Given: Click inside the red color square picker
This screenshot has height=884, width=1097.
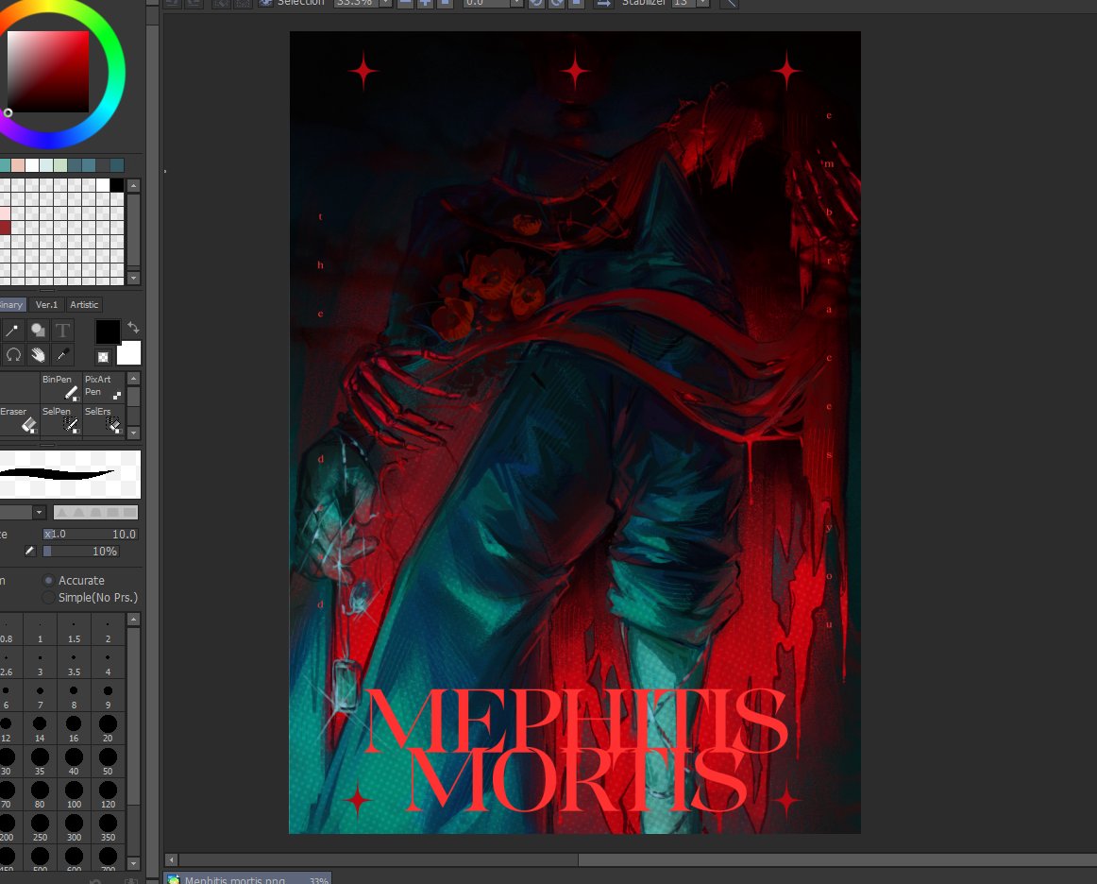Looking at the screenshot, I should point(47,72).
